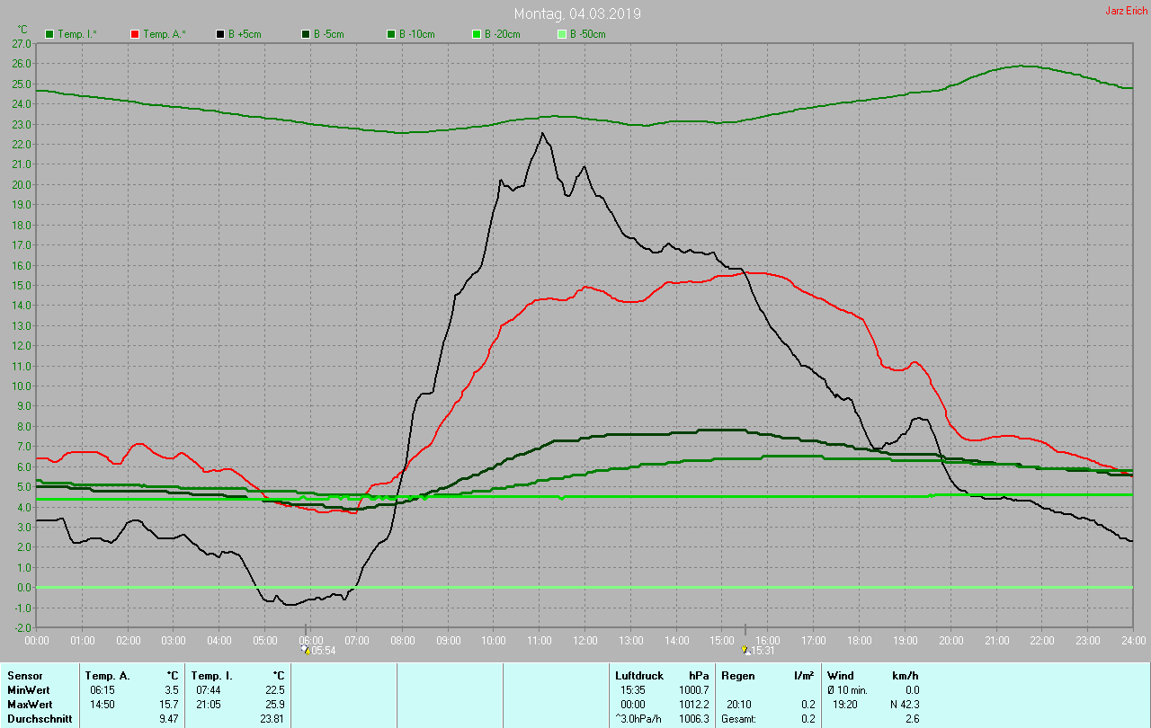Click the red Temp. A.* legend swatch
Viewport: 1151px width, 728px height.
[135, 34]
